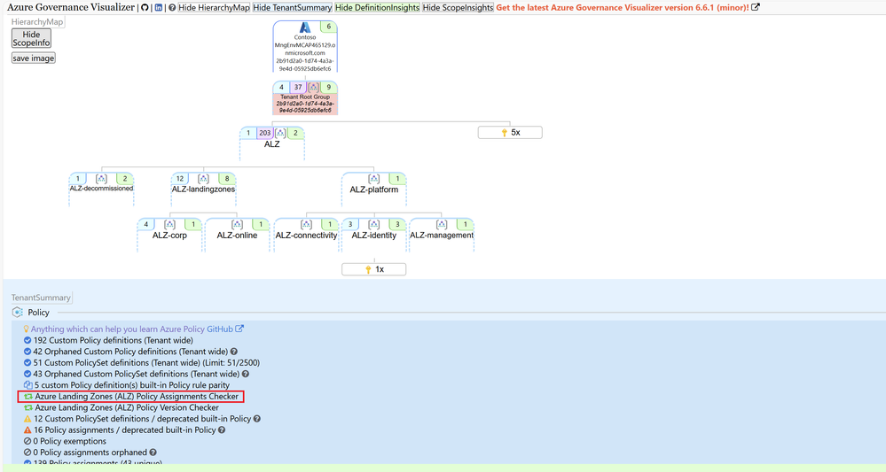Click the 1x subscriptions box under ALZ-identity
The width and height of the screenshot is (886, 472).
374,269
